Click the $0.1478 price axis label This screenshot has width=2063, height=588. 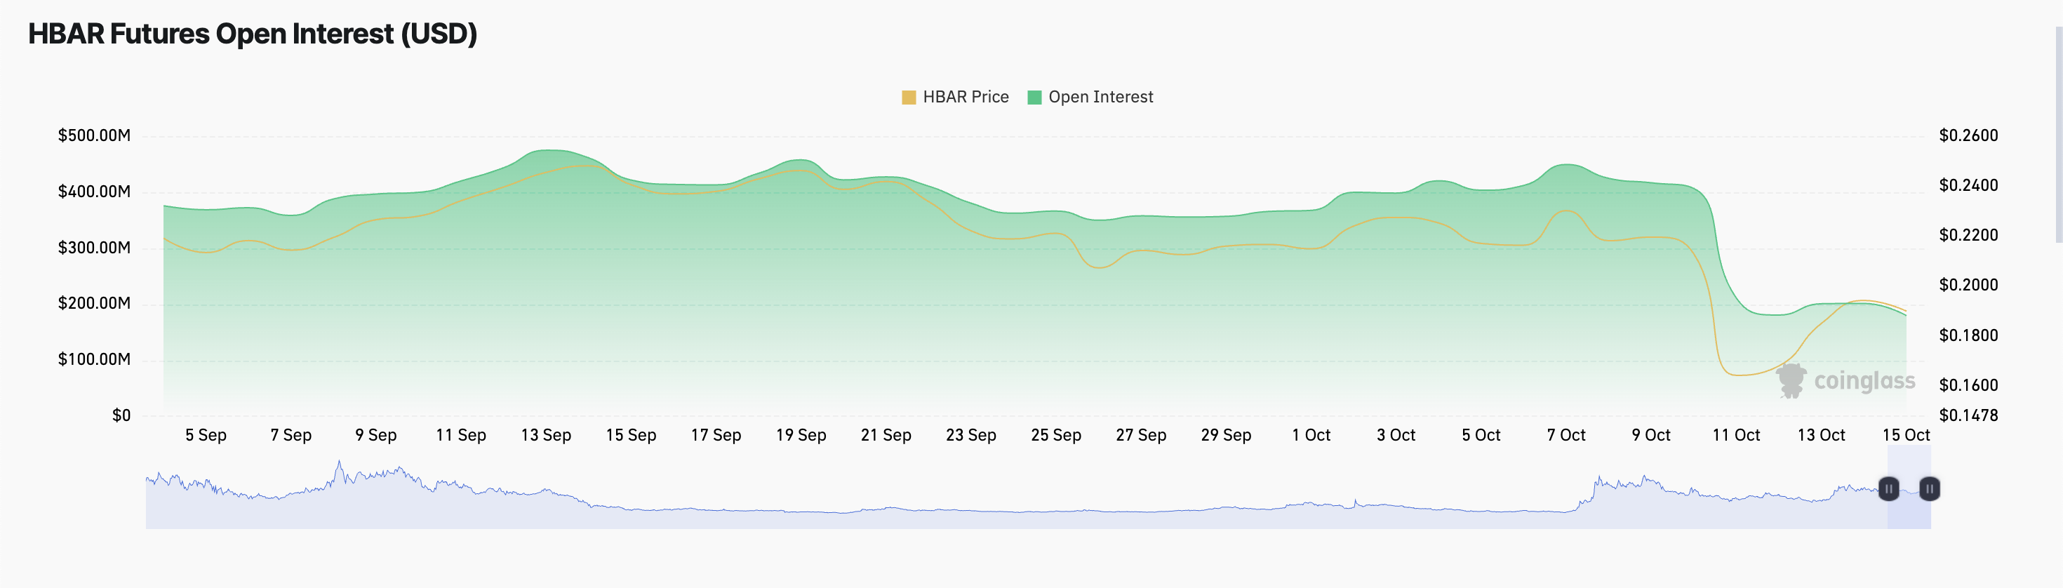point(1968,415)
